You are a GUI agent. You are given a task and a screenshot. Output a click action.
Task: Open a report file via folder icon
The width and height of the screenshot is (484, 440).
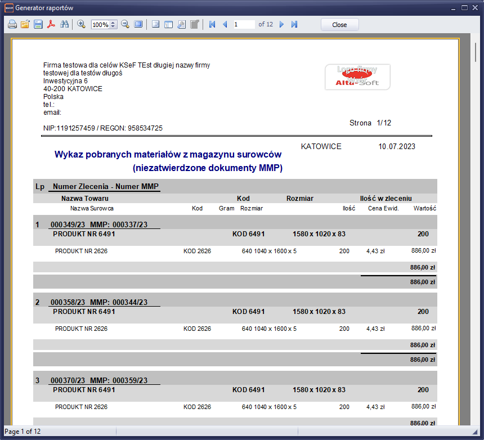click(x=25, y=25)
